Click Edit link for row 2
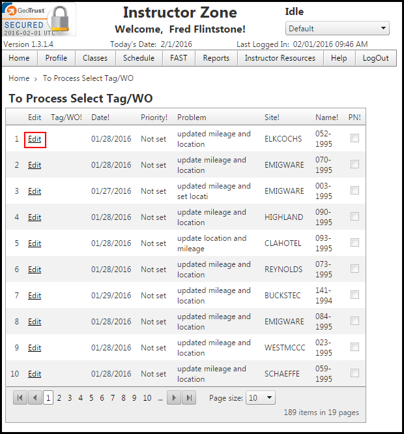The width and height of the screenshot is (404, 434). point(35,165)
